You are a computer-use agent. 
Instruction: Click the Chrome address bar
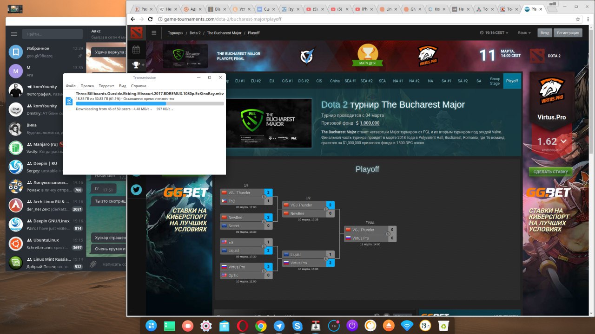pyautogui.click(x=365, y=19)
